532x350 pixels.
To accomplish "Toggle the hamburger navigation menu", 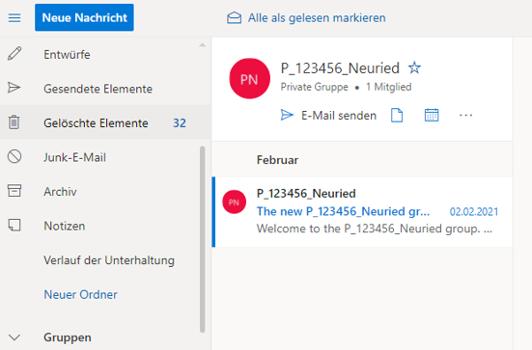I will click(x=14, y=17).
